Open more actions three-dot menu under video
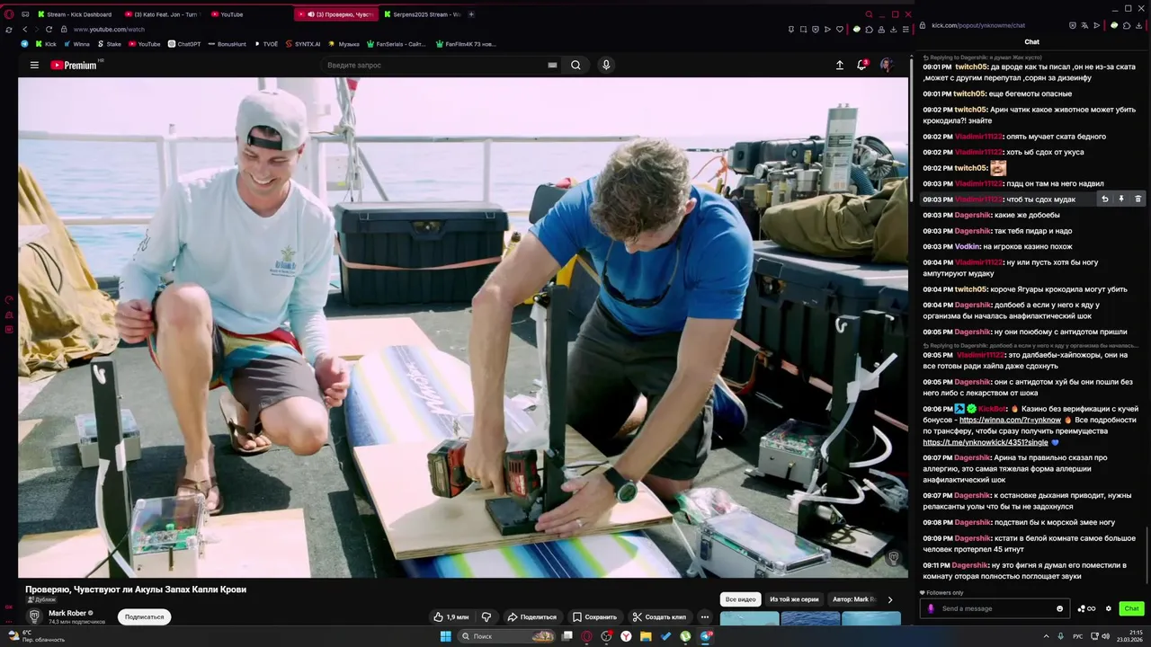 tap(705, 617)
